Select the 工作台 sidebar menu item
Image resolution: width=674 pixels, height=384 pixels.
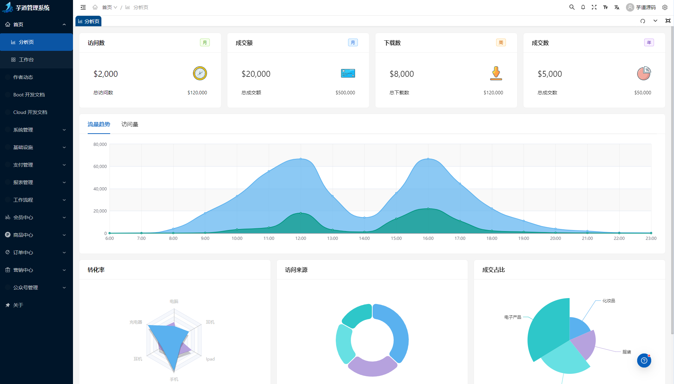pyautogui.click(x=26, y=60)
